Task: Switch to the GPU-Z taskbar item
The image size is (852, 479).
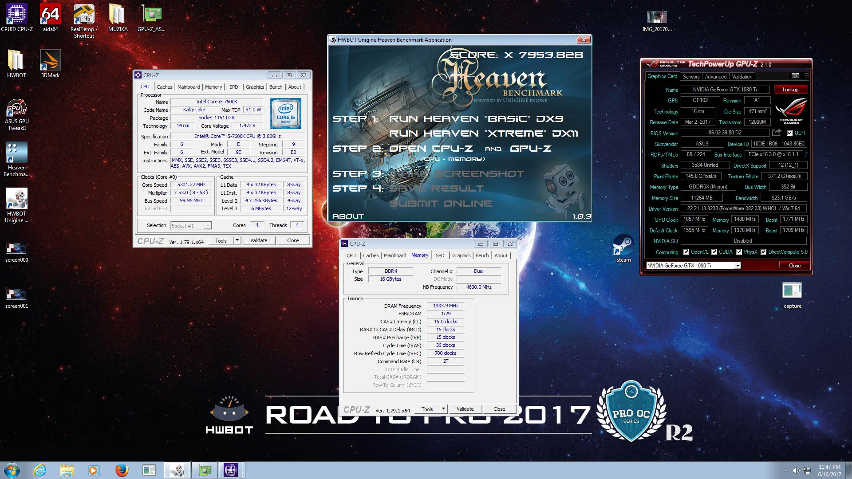Action: 205,470
